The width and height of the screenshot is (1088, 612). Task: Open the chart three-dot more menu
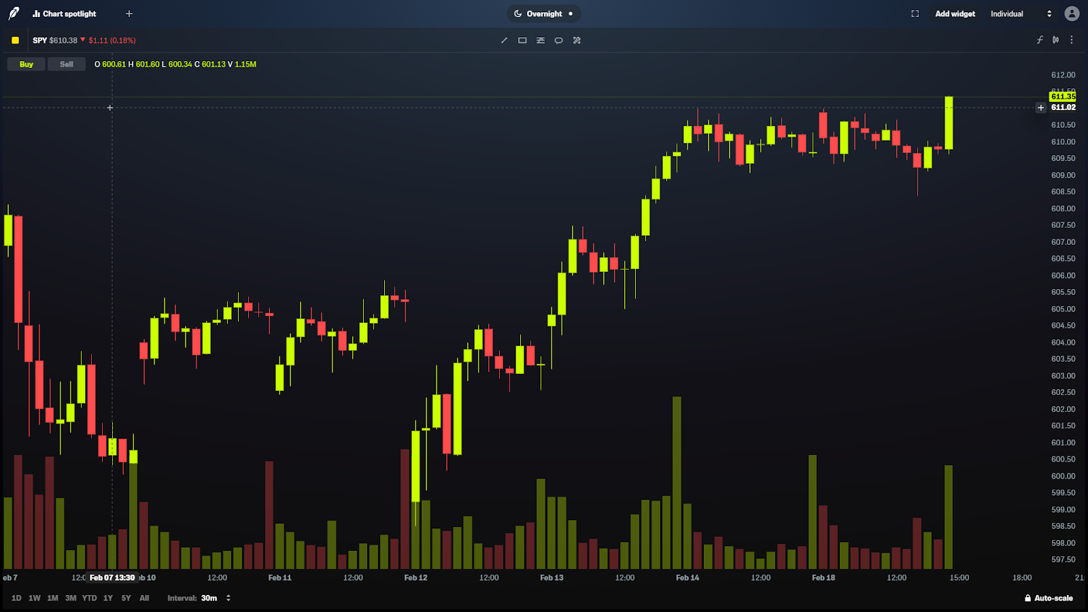pos(1072,40)
